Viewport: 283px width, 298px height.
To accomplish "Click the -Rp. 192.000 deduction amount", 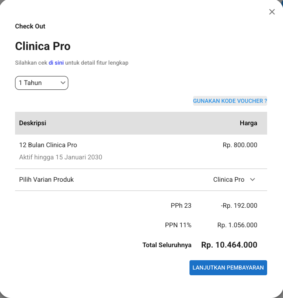I will click(239, 205).
